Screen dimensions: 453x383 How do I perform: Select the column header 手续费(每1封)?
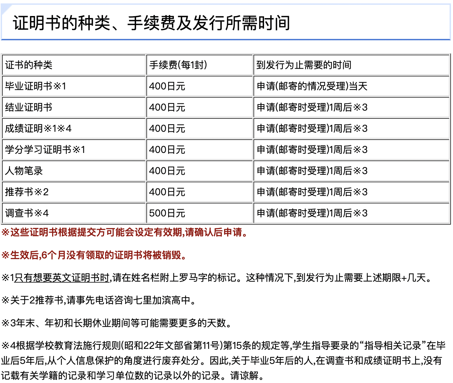[200, 65]
